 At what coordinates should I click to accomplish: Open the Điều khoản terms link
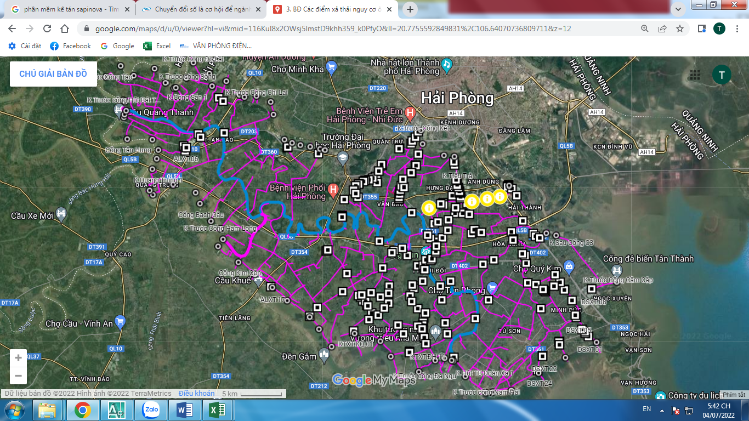tap(196, 394)
